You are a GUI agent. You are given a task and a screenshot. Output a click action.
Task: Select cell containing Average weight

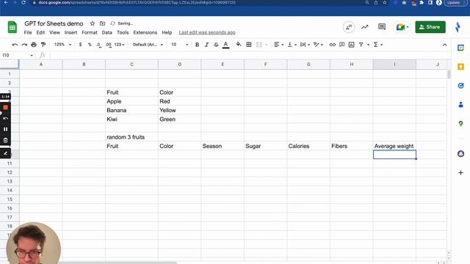click(x=394, y=146)
